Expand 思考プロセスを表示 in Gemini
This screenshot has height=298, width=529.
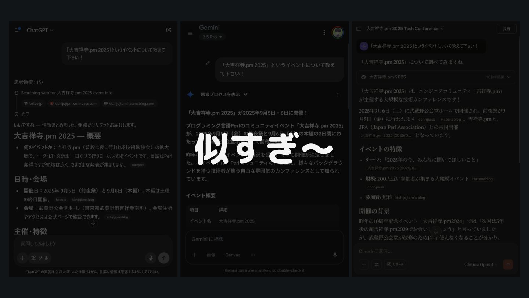pos(224,95)
